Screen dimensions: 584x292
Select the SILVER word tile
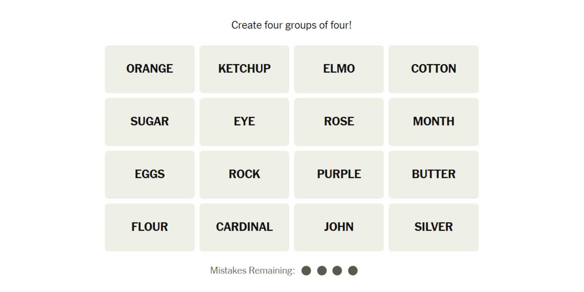pyautogui.click(x=434, y=227)
